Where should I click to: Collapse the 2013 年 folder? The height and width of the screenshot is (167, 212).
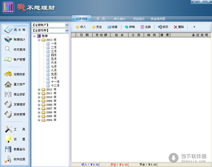(39, 40)
